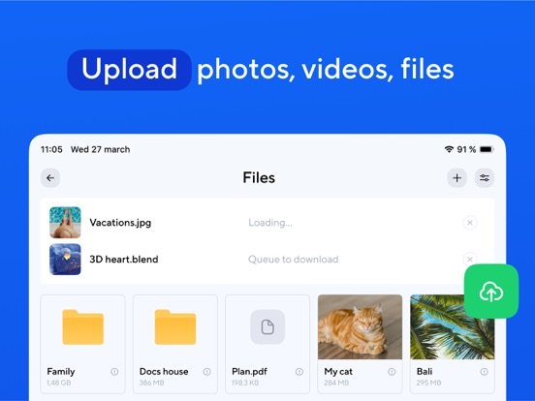Screen dimensions: 535x401
Task: Show info for Bali
Action: tap(484, 372)
